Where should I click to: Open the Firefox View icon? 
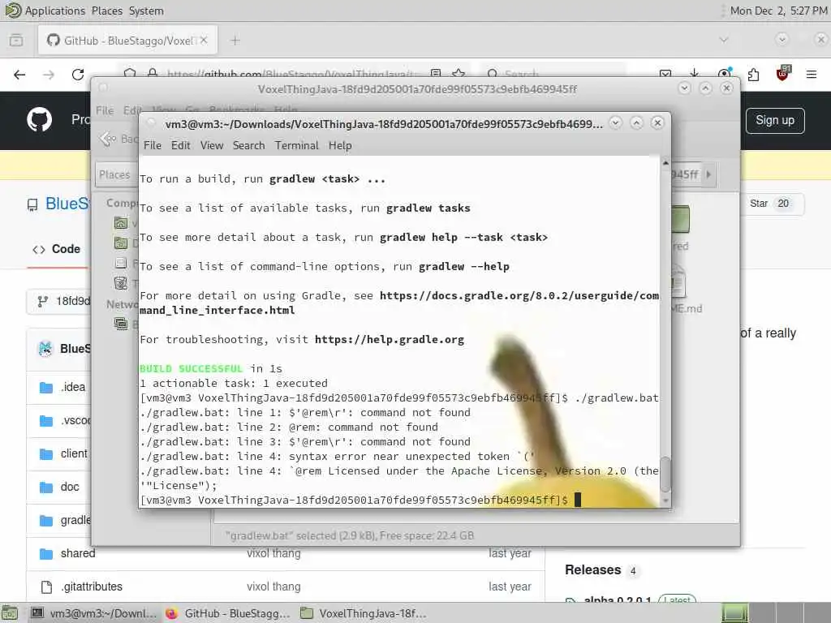tap(16, 41)
